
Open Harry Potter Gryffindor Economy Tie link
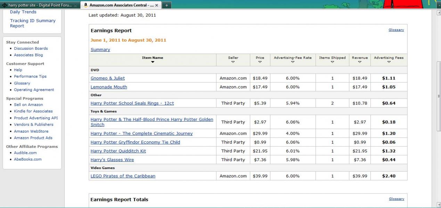pyautogui.click(x=135, y=142)
